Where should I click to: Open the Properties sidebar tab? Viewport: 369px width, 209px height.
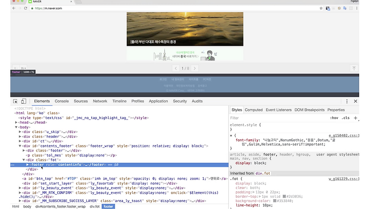pos(336,110)
